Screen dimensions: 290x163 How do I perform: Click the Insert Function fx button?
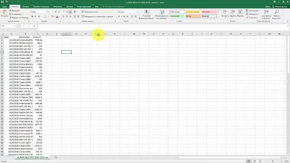(34, 26)
